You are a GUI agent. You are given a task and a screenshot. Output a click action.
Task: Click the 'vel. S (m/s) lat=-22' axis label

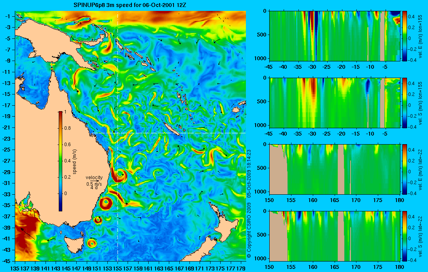coord(420,237)
